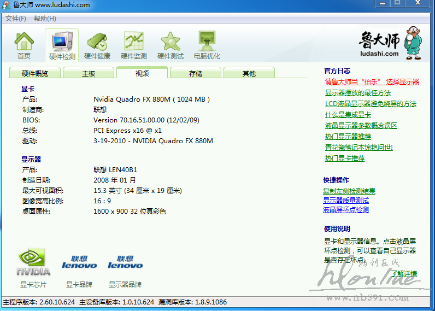Open the 帮助(H) menu

pyautogui.click(x=45, y=19)
